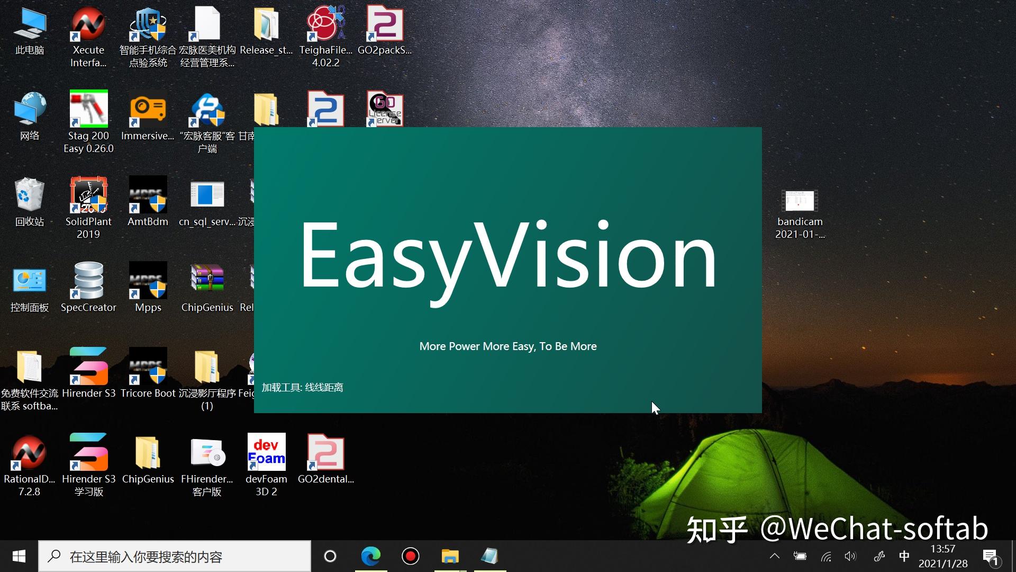Toggle Wi-Fi from the network tray icon
The height and width of the screenshot is (572, 1016).
click(825, 556)
